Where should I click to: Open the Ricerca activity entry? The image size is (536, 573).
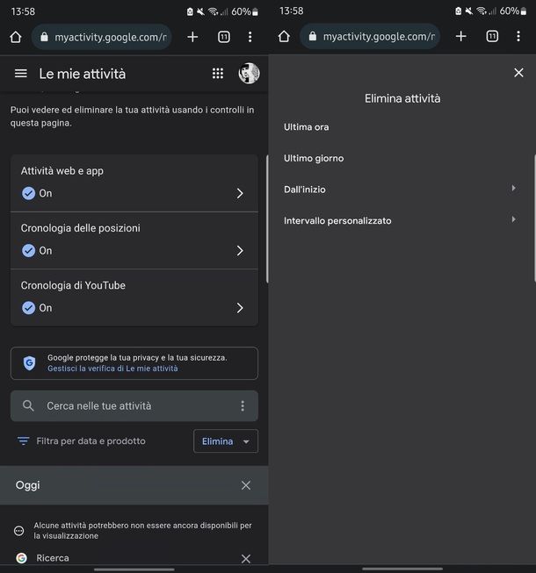pyautogui.click(x=53, y=558)
